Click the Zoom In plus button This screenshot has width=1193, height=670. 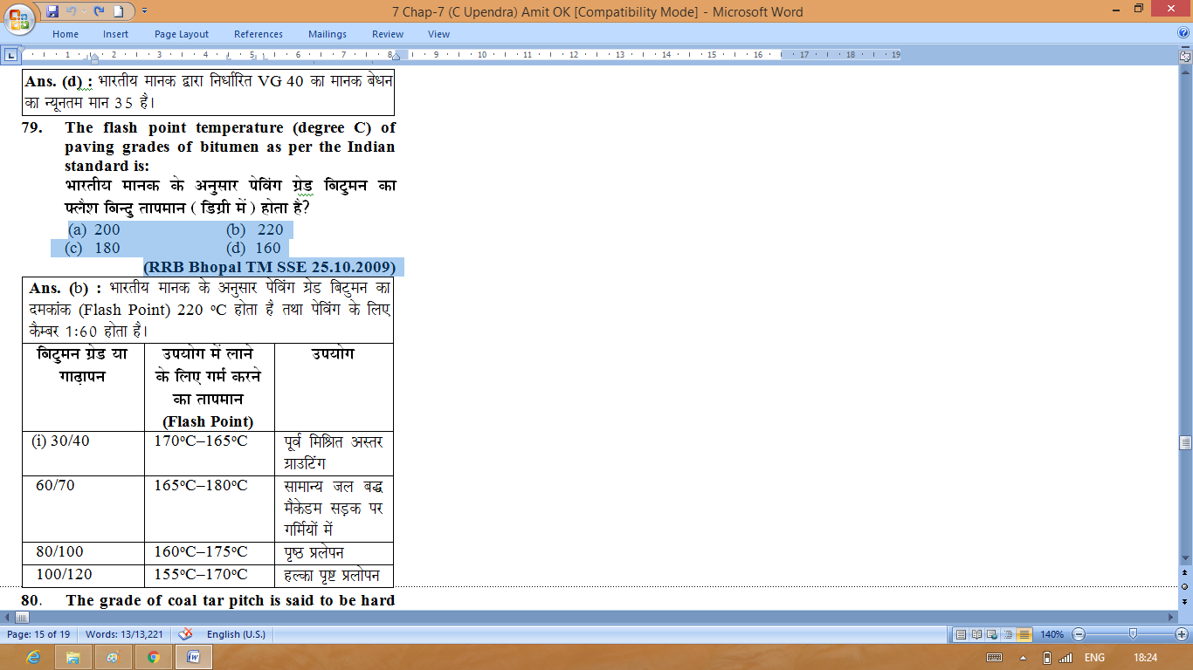[1183, 634]
